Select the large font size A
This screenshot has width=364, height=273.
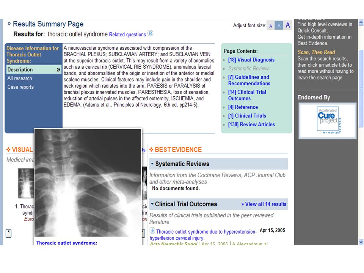click(x=288, y=25)
